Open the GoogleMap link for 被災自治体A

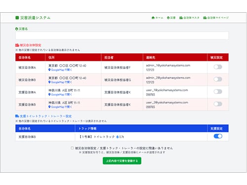click(60, 70)
